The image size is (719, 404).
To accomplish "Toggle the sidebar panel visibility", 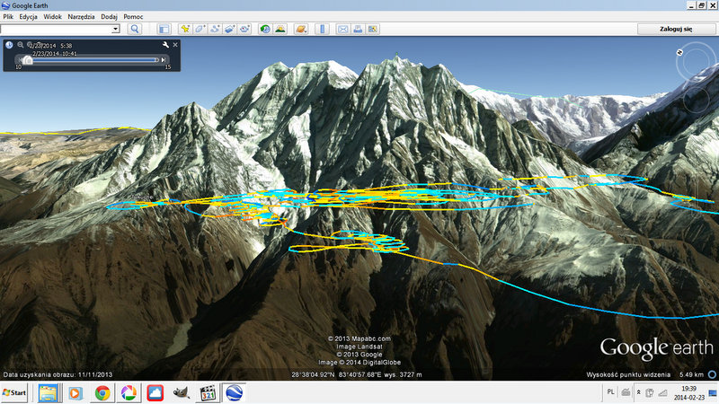I will click(x=164, y=29).
